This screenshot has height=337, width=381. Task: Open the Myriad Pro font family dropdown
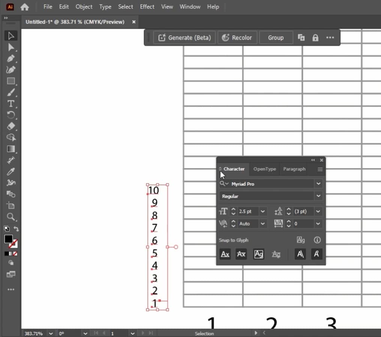click(318, 184)
